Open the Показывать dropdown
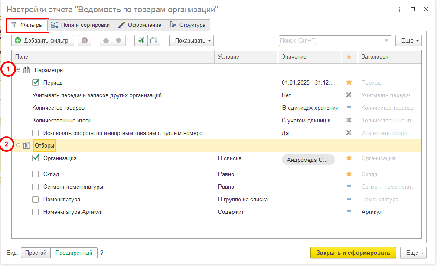The image size is (437, 266). tap(191, 41)
